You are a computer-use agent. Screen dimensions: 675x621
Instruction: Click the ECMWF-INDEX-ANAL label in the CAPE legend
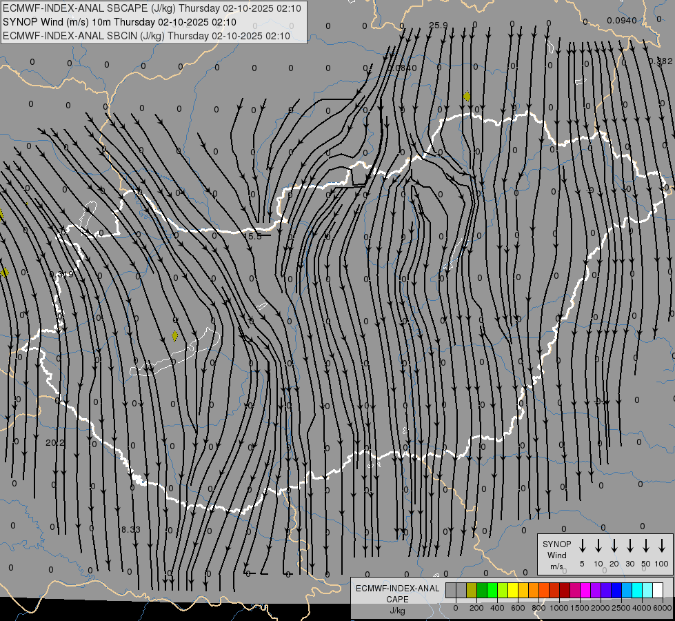397,589
